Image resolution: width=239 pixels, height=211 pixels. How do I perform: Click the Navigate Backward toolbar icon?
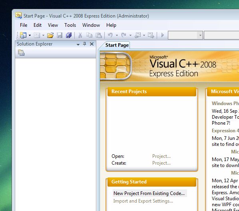(x=137, y=35)
